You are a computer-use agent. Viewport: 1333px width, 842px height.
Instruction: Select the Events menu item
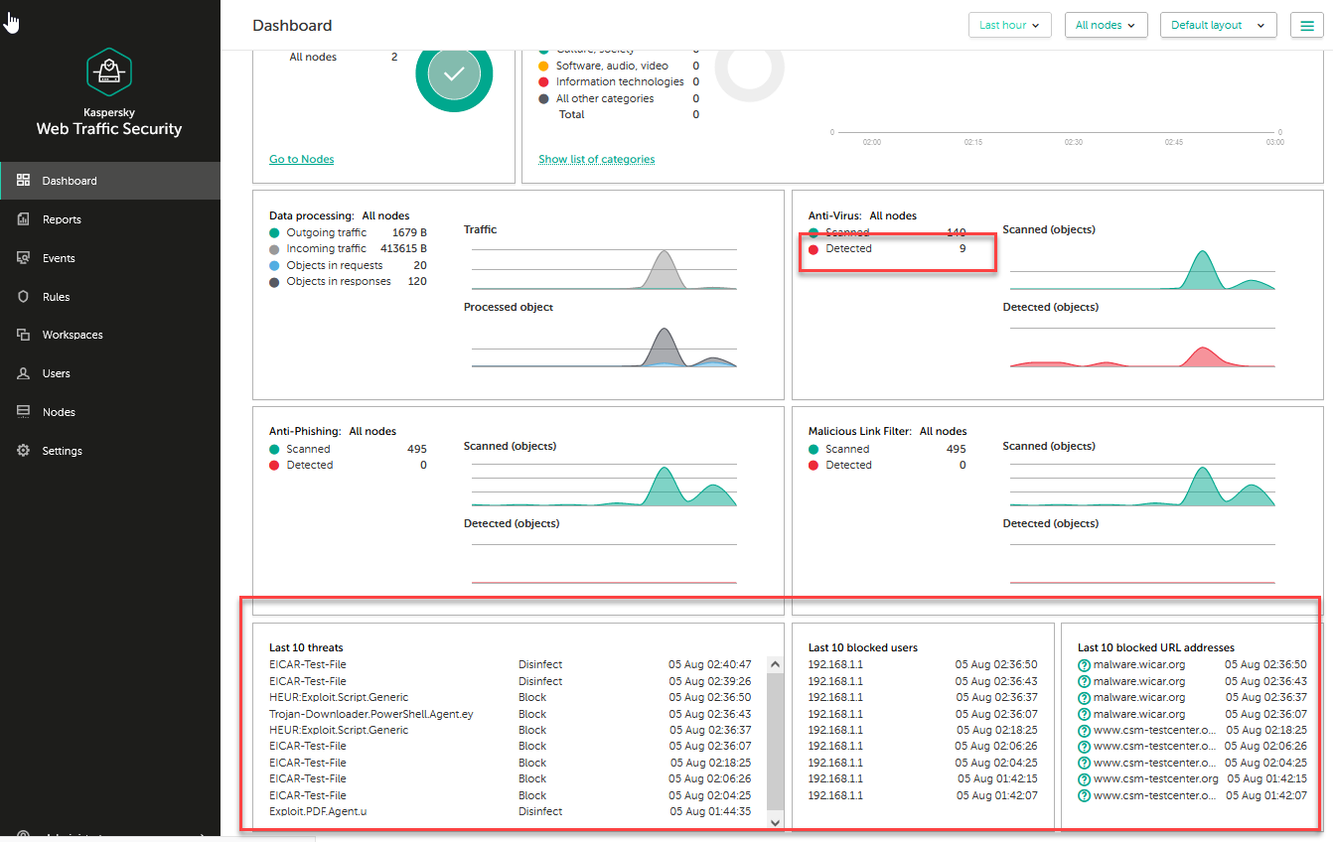[x=59, y=258]
